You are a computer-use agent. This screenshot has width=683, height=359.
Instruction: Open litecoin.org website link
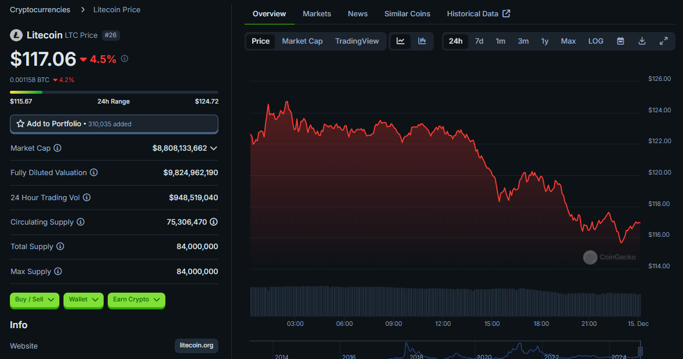click(196, 346)
